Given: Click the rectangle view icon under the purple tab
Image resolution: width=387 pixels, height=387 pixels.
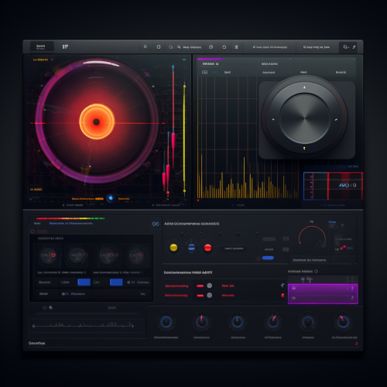Looking at the screenshot, I should coord(204,72).
